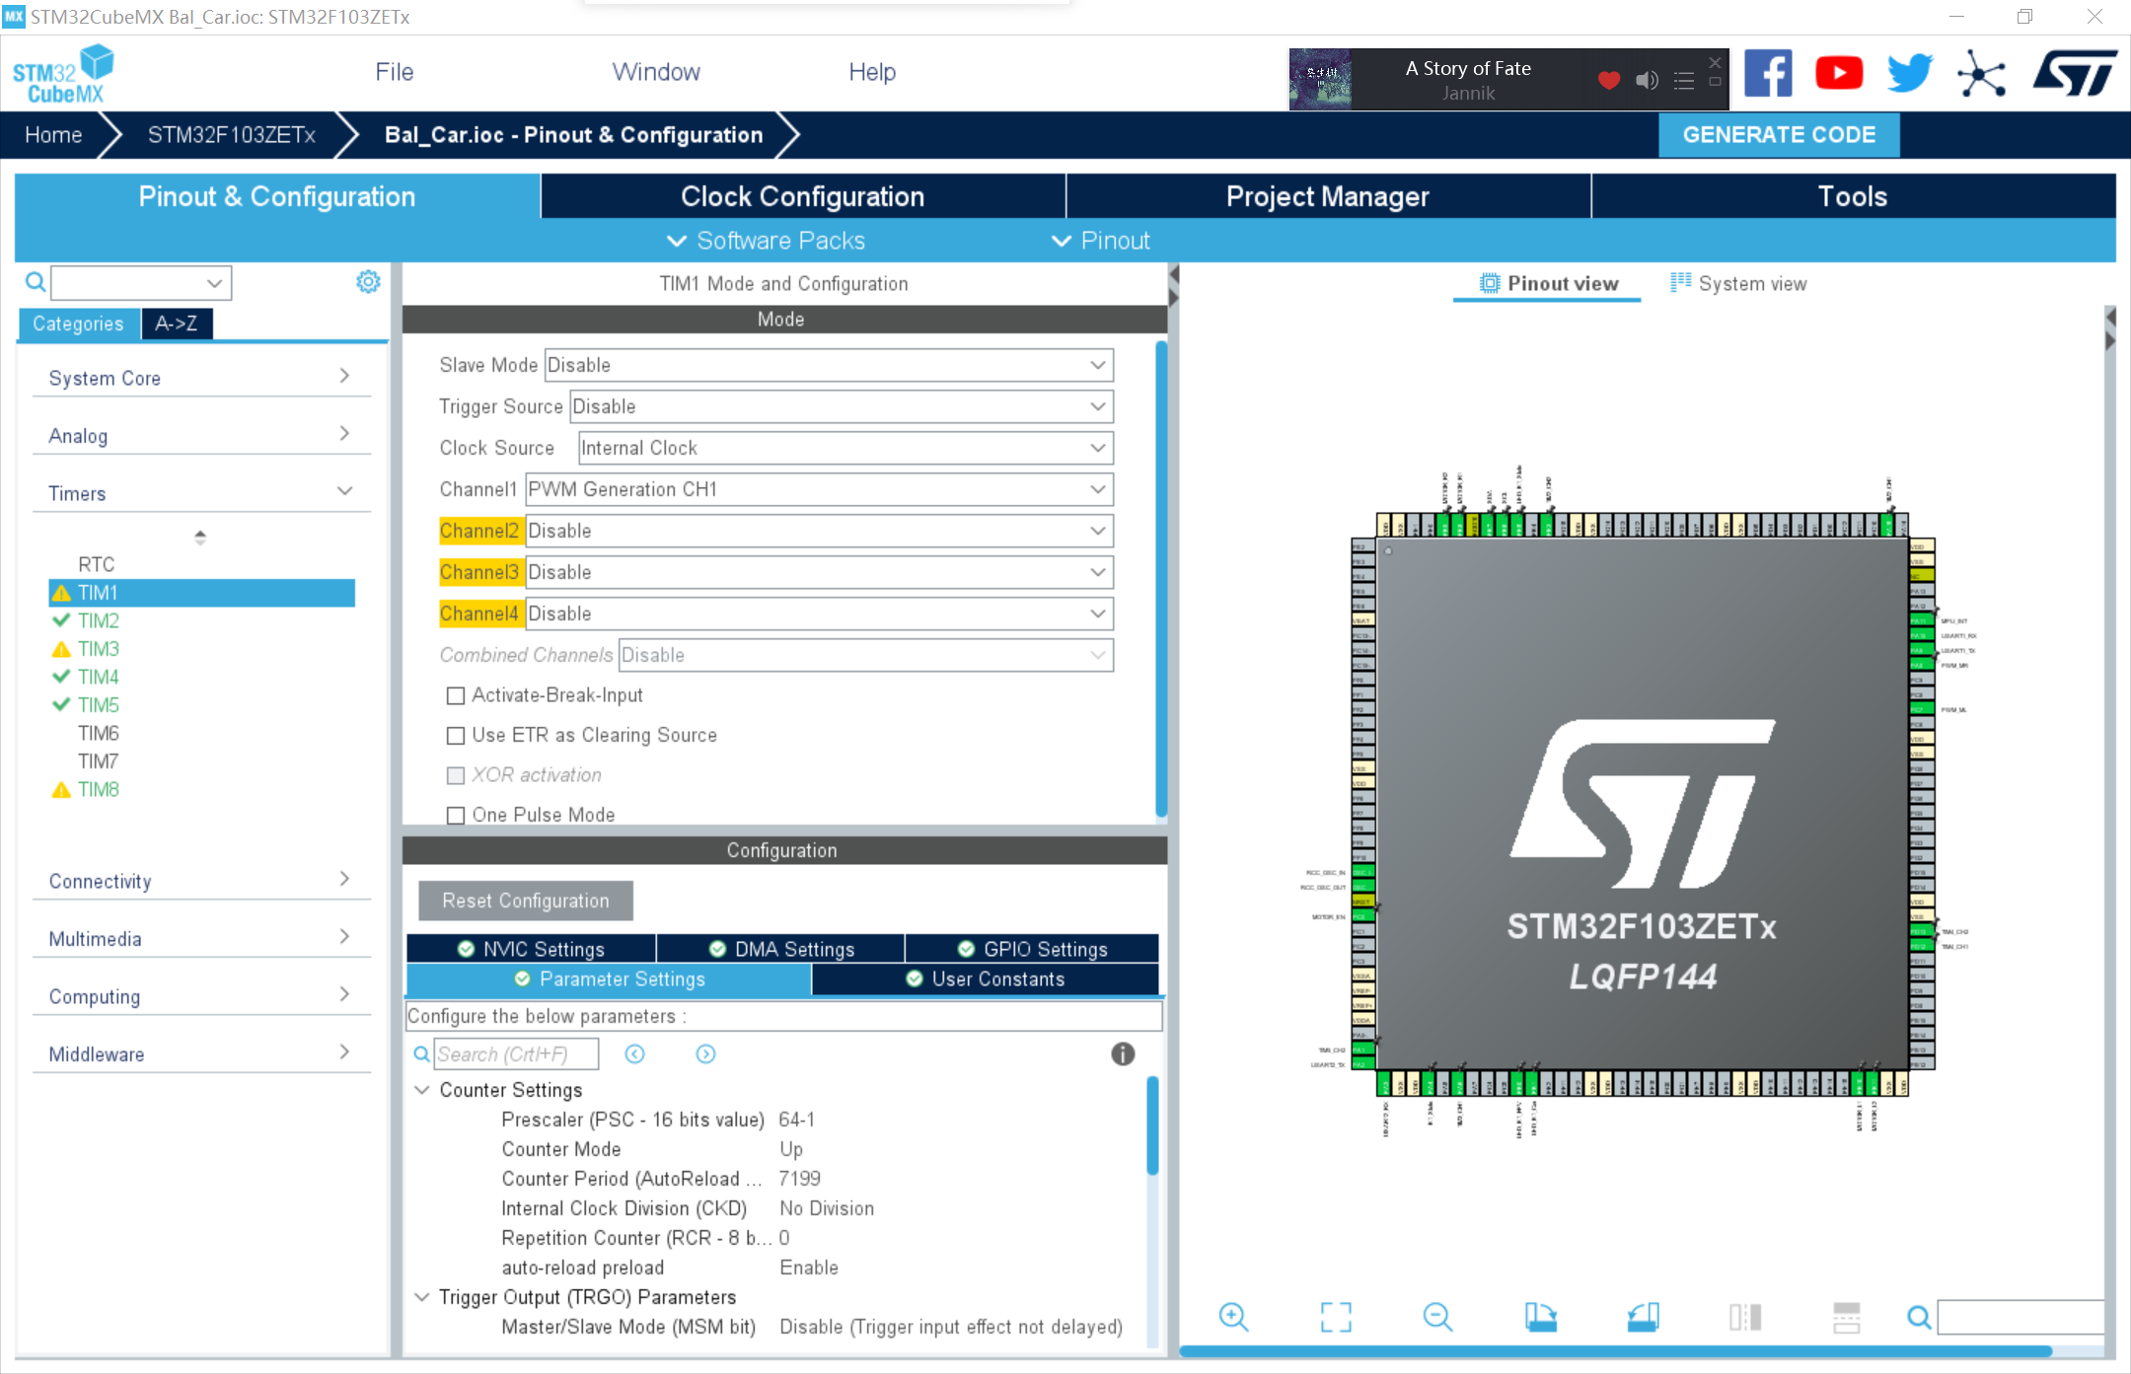Open the GPIO Settings tab
Image resolution: width=2131 pixels, height=1374 pixels.
click(1032, 949)
